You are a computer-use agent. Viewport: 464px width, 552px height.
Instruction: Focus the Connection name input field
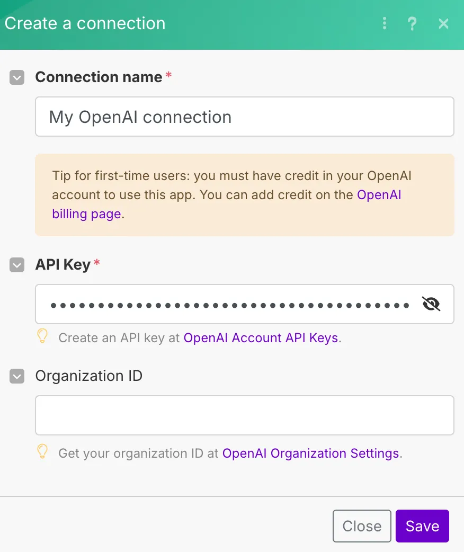point(245,117)
